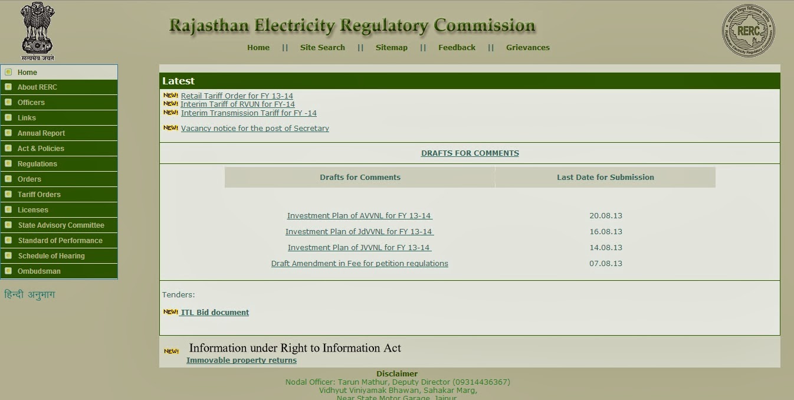Open Investment Plan of AVVNL link
This screenshot has height=400, width=794.
coord(360,215)
